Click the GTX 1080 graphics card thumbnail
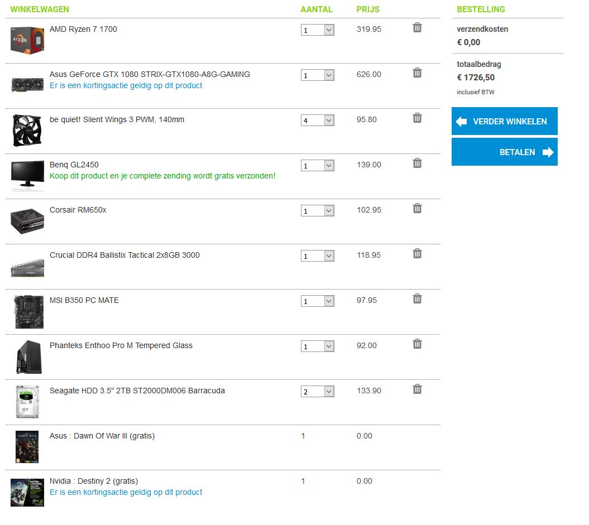Screen dimensions: 589x525 (x=27, y=85)
